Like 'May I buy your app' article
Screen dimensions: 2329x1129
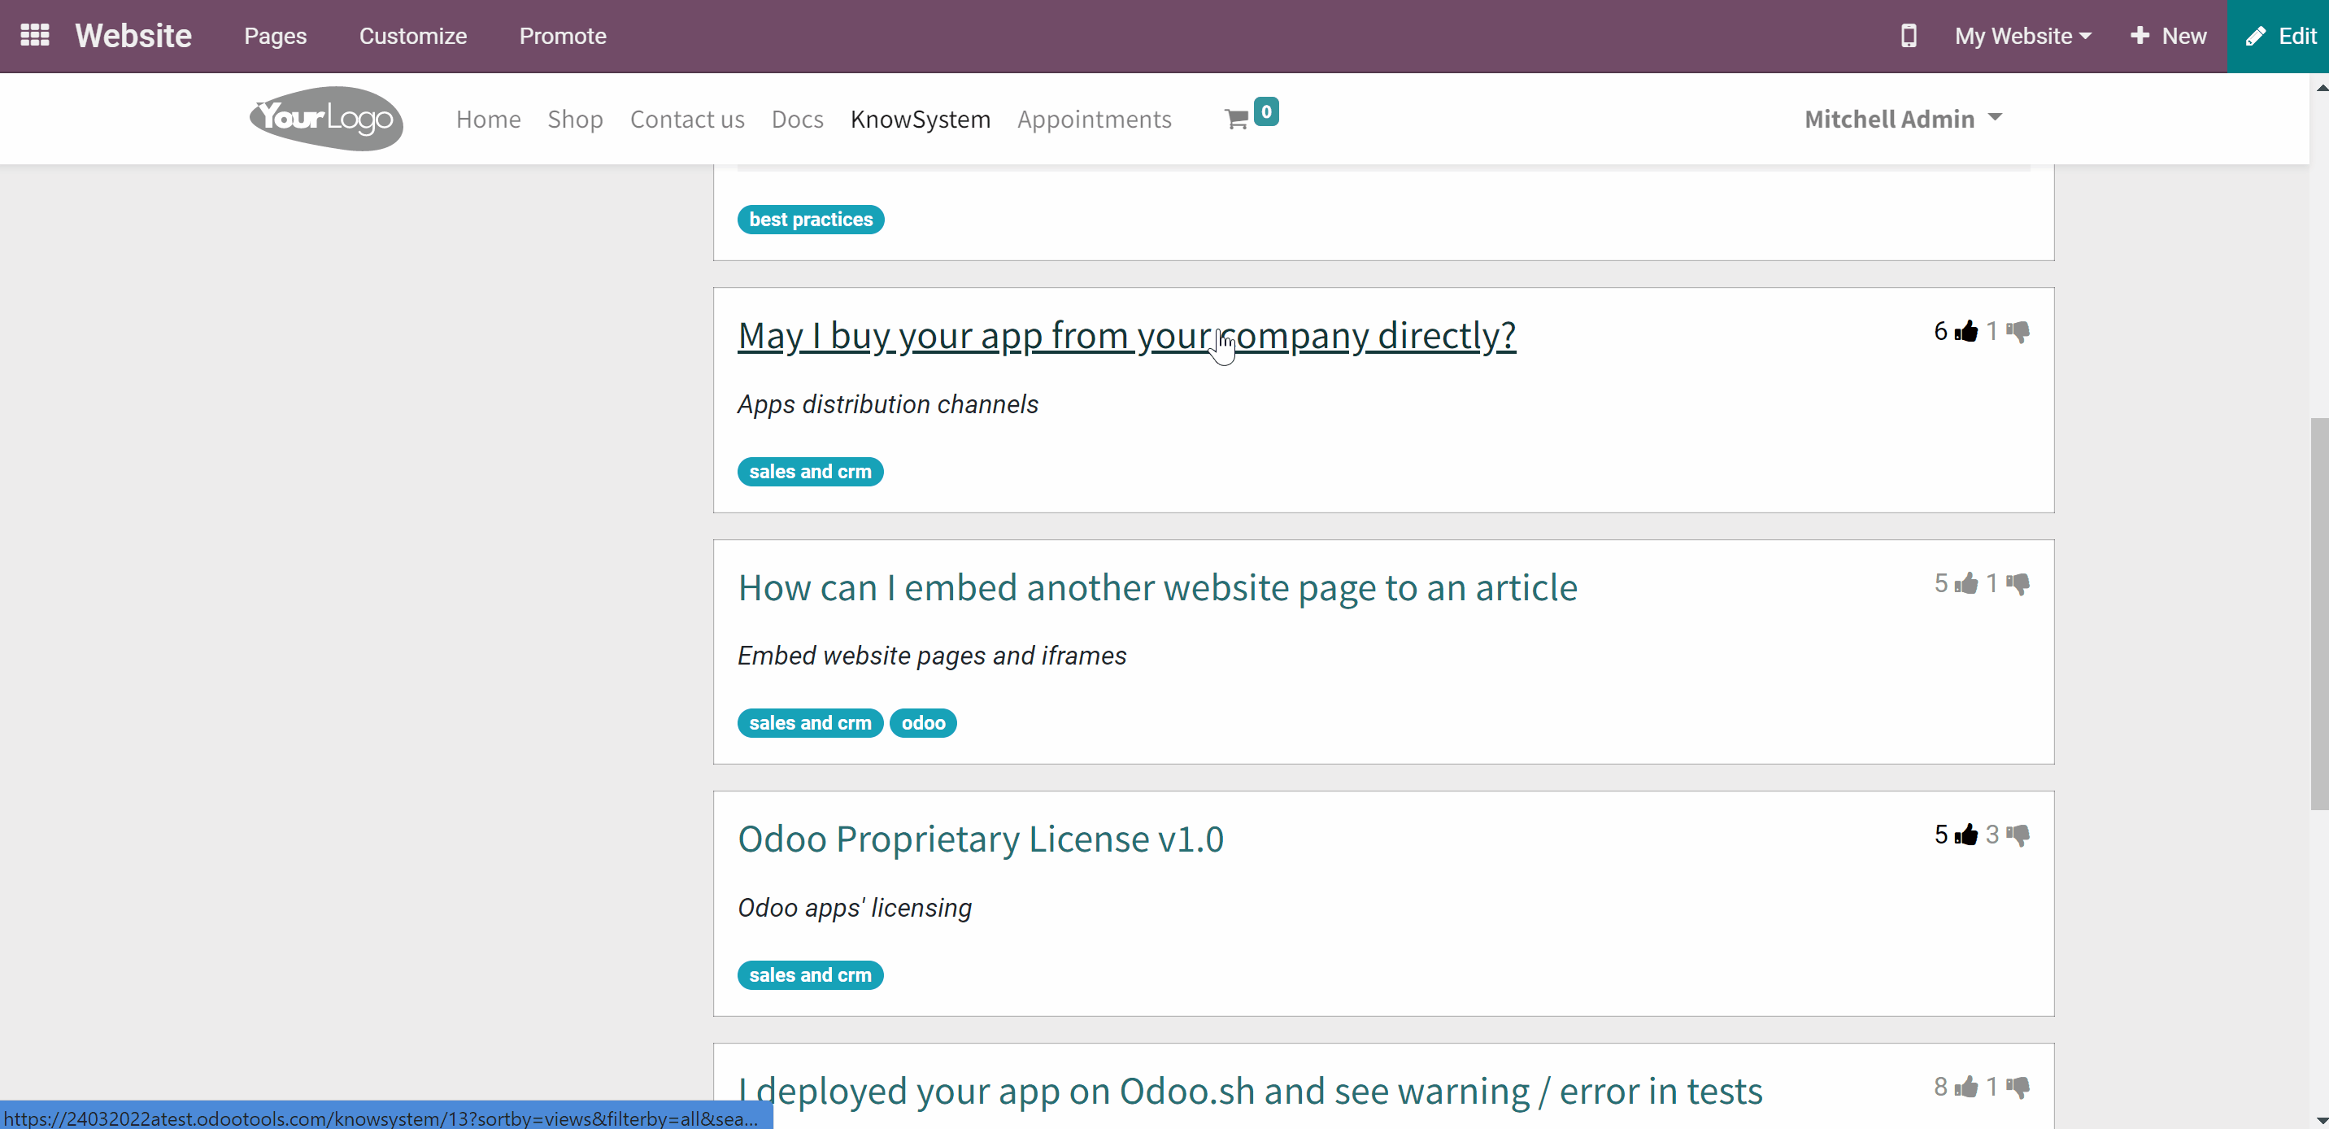(1966, 331)
